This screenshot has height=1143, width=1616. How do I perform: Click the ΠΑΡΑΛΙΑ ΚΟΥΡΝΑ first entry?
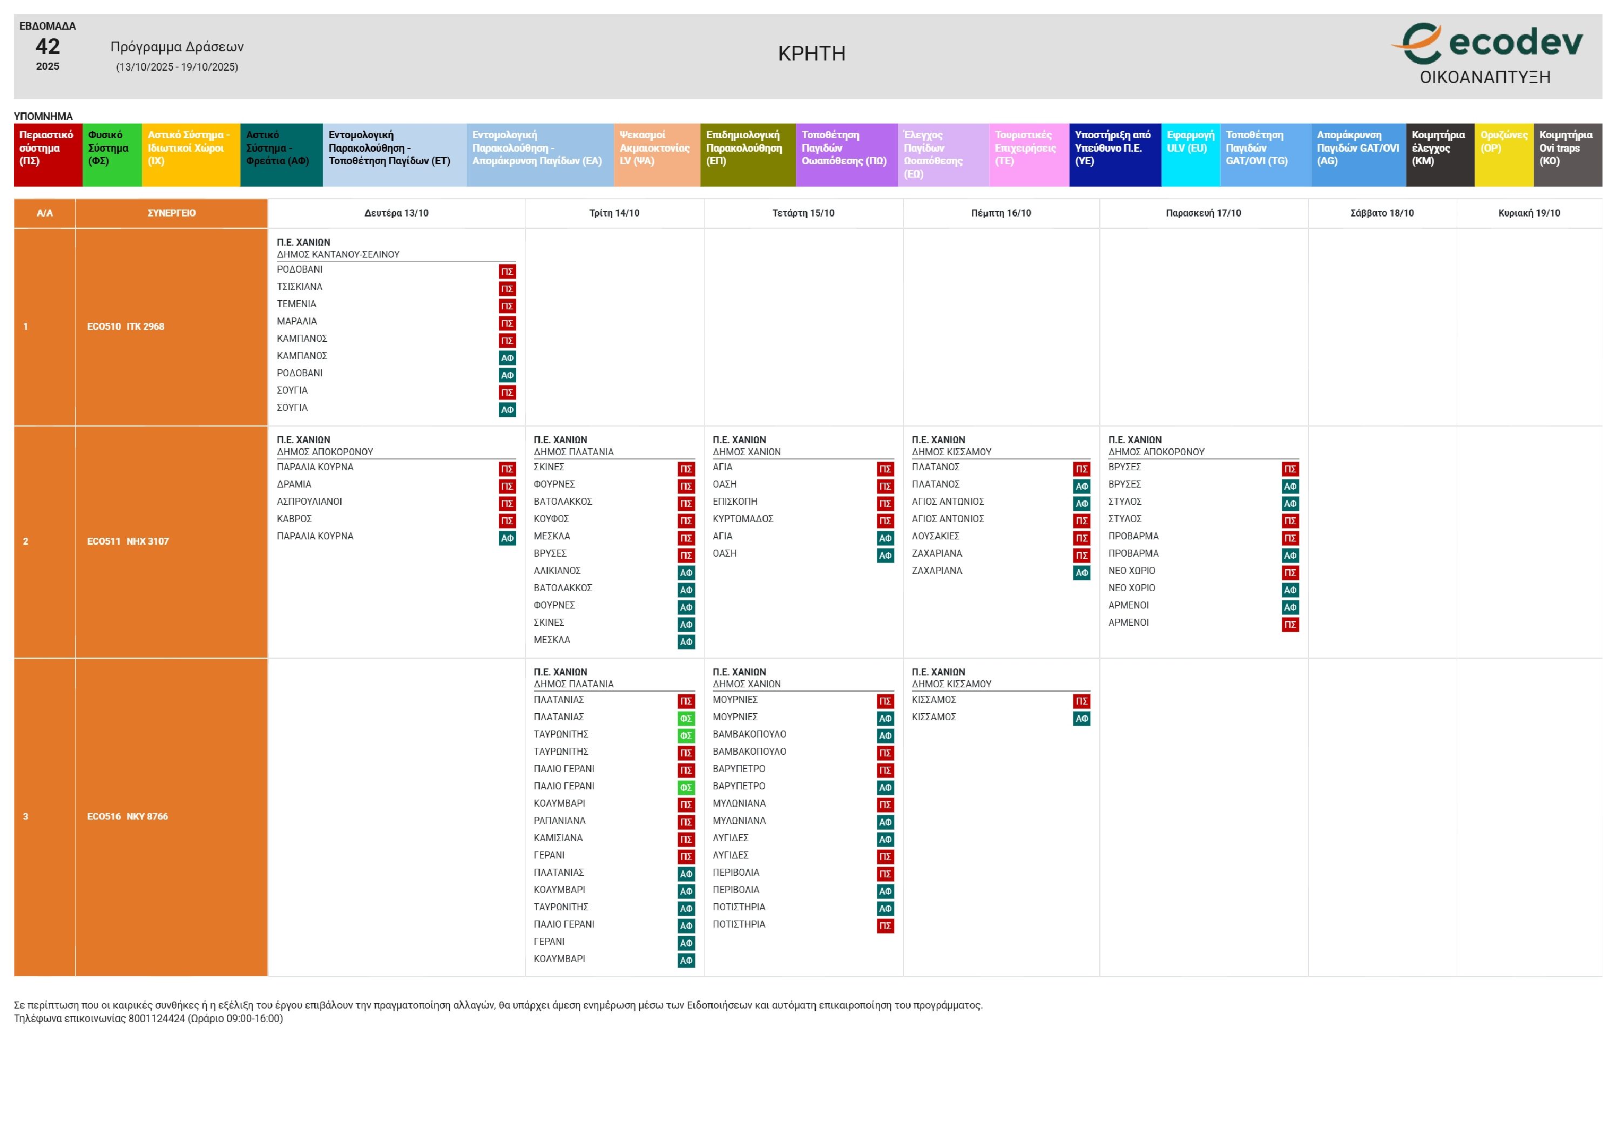[315, 468]
